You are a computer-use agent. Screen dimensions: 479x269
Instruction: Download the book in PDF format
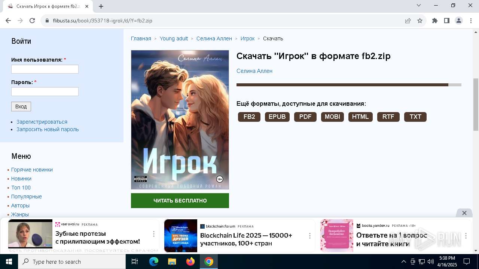pyautogui.click(x=305, y=117)
